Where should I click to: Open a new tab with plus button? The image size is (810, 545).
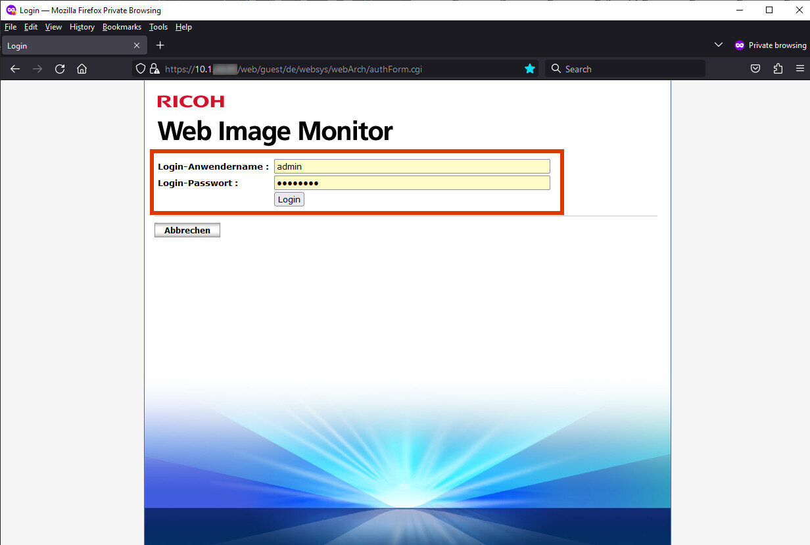[160, 45]
